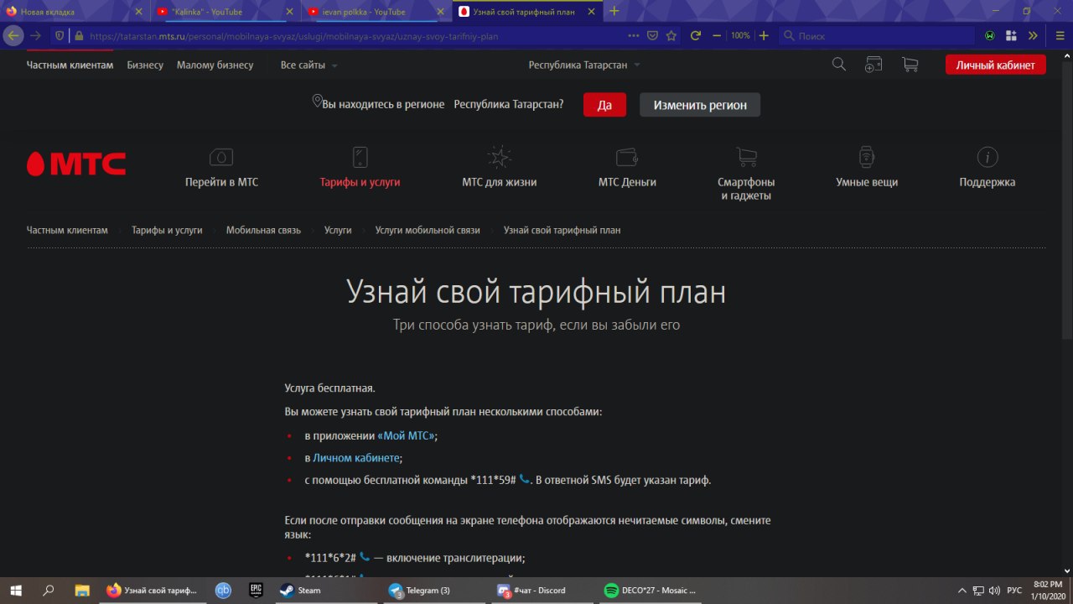Click the Услуги мобильной связи breadcrumb
Screen dimensions: 1073x604
click(428, 230)
